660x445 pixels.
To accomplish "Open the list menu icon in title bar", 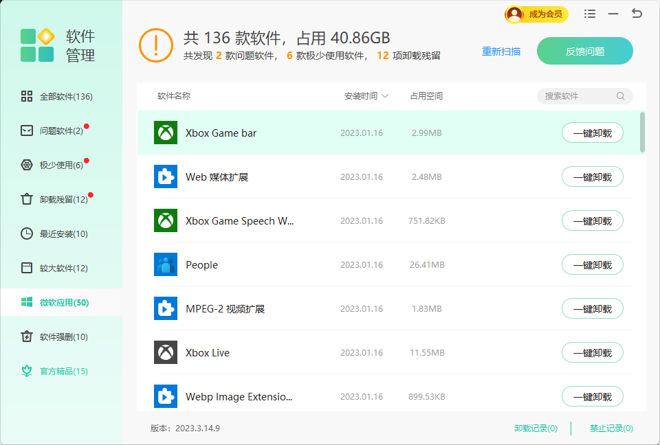I will [x=590, y=14].
